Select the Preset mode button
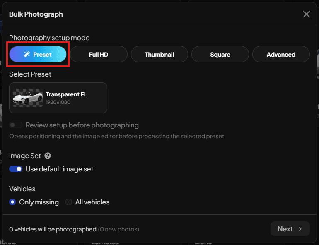Viewport: 319px width, 245px height. tap(38, 54)
